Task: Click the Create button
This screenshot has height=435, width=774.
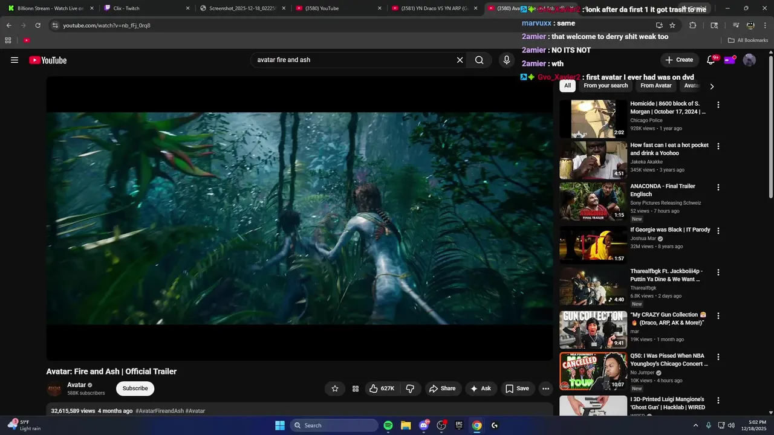Action: [x=678, y=60]
